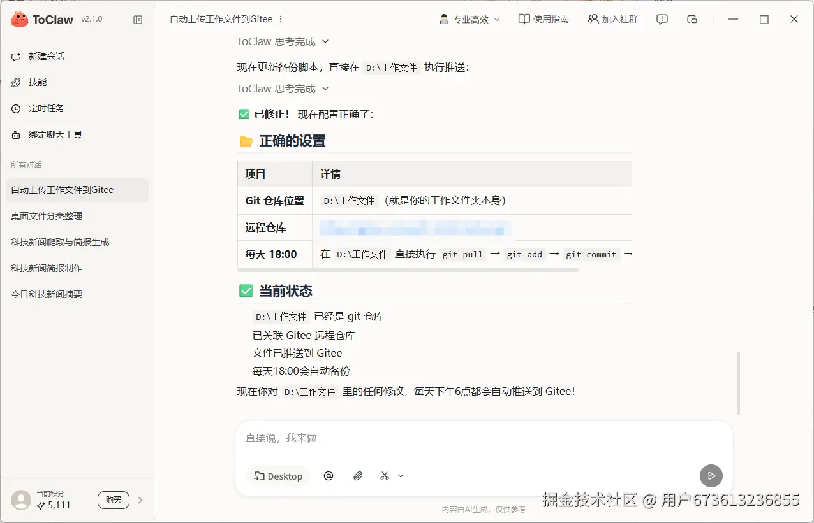Open the 专业高效 mode dropdown

coord(470,20)
